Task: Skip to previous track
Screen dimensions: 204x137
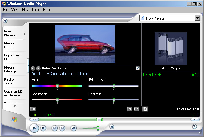Action: (x=55, y=128)
